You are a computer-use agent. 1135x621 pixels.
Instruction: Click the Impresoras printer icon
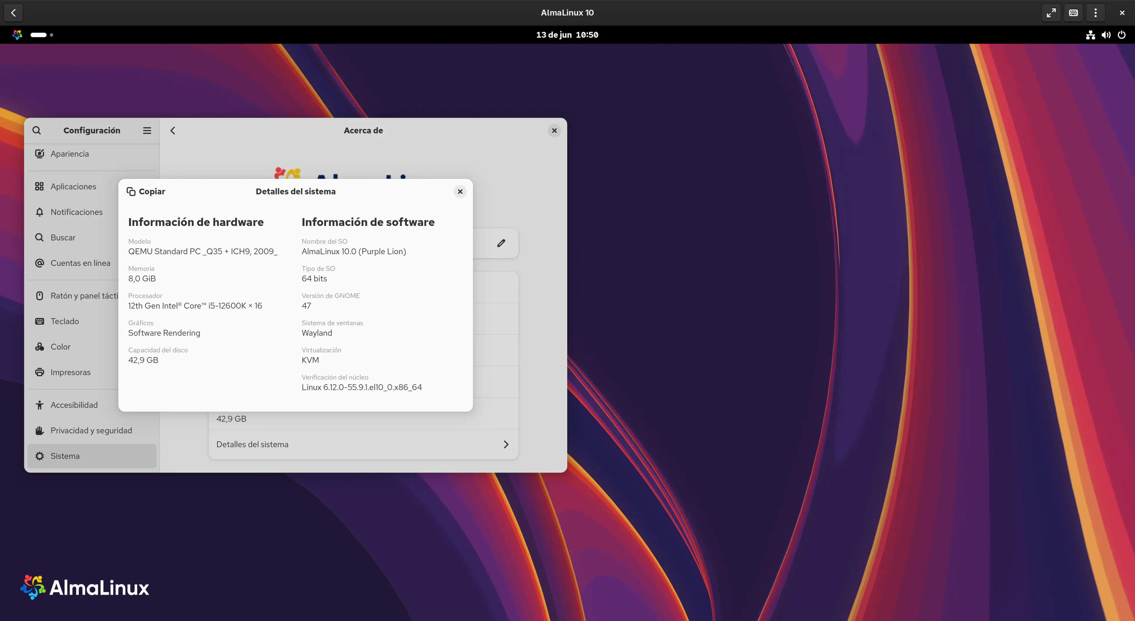click(x=40, y=372)
